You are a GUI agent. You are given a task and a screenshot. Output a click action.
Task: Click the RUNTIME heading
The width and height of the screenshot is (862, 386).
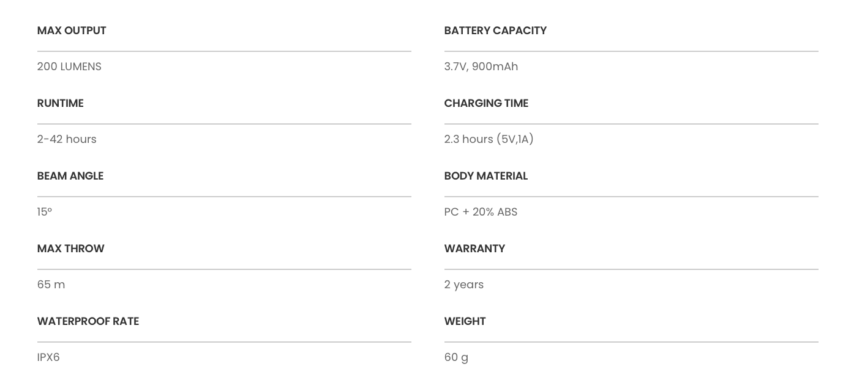(x=60, y=103)
